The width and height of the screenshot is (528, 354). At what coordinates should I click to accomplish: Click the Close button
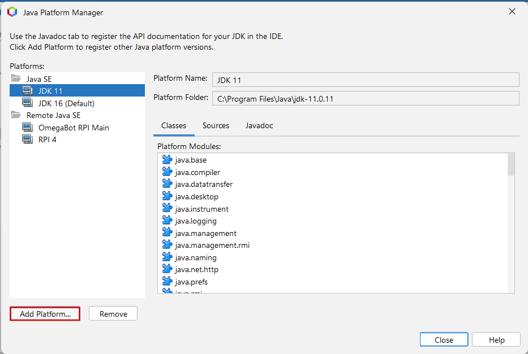444,339
